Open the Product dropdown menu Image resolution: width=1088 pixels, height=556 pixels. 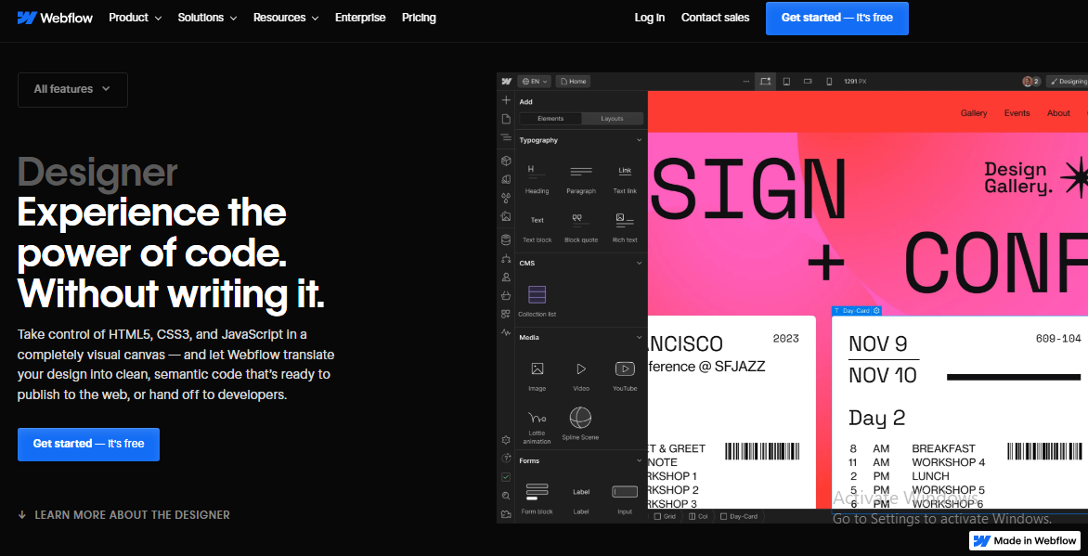(136, 18)
